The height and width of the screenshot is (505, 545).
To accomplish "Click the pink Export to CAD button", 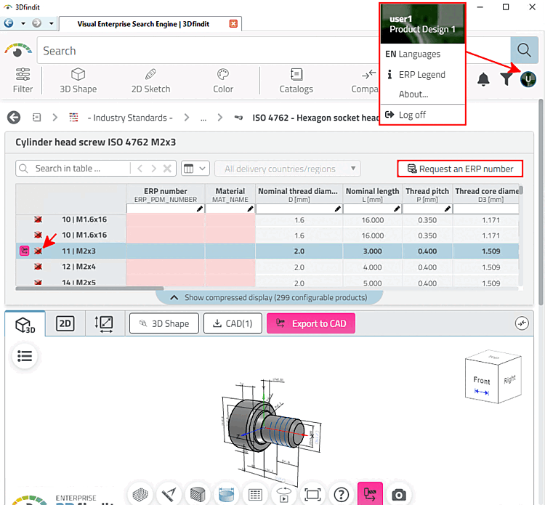I will tap(311, 323).
